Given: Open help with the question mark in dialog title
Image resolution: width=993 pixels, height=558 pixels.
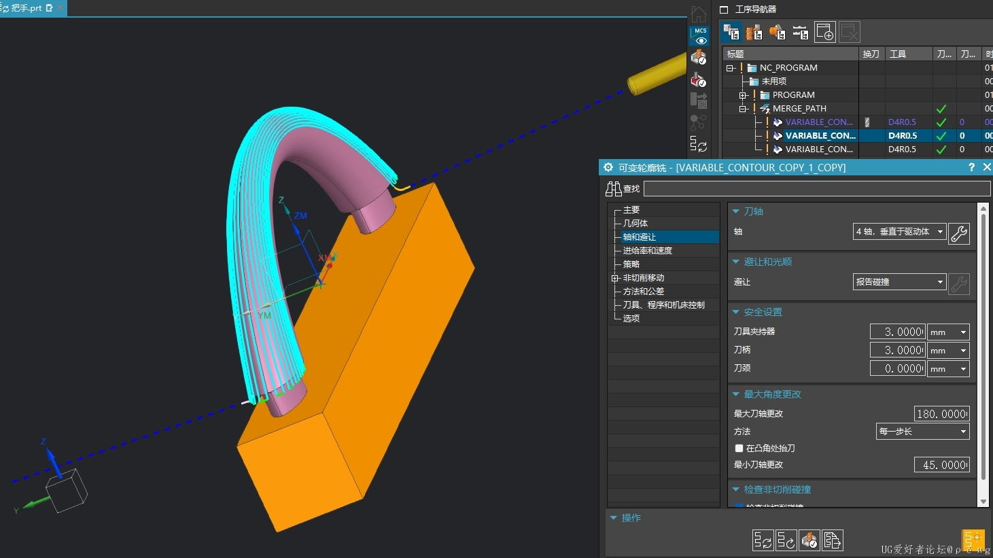Looking at the screenshot, I should coord(971,167).
